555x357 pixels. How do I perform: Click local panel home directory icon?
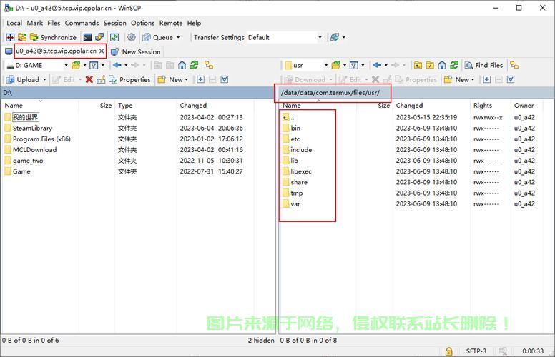tap(182, 65)
